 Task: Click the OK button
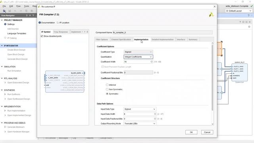click(x=191, y=132)
